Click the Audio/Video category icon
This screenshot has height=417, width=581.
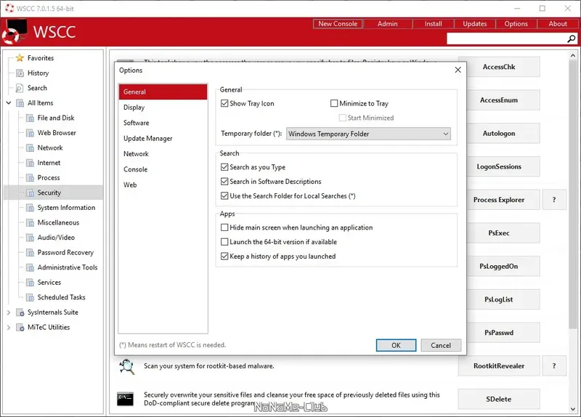(30, 238)
